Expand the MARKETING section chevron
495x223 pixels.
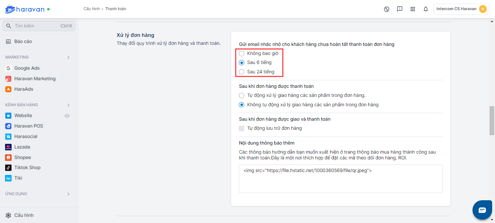tap(68, 57)
